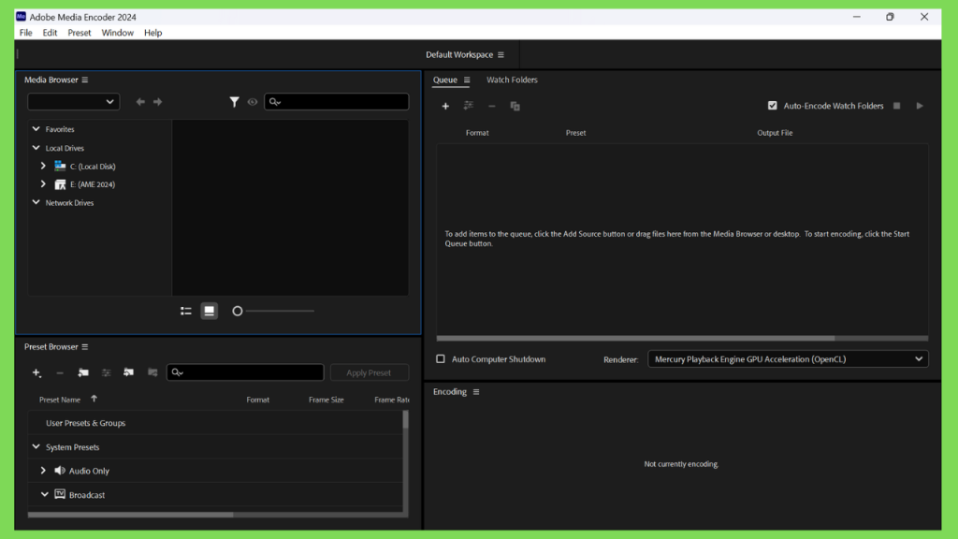Click the Output File column header
The height and width of the screenshot is (539, 958).
[x=775, y=133]
